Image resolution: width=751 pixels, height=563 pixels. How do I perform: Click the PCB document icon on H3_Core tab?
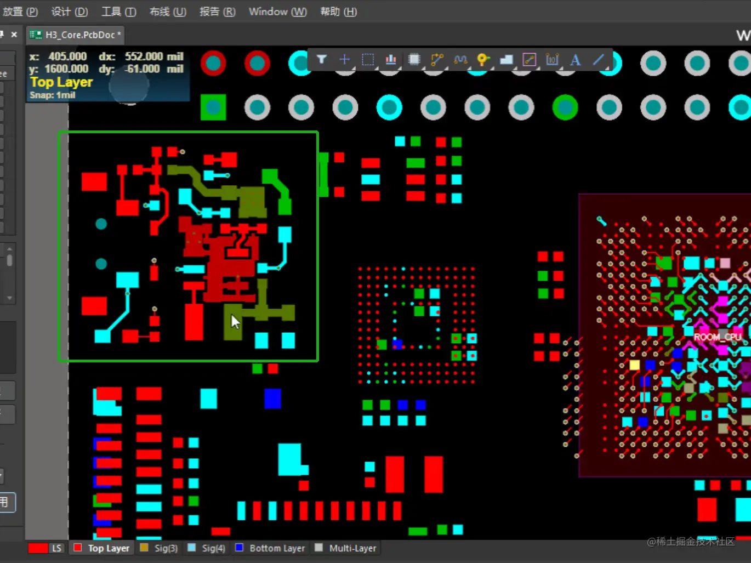pyautogui.click(x=36, y=35)
